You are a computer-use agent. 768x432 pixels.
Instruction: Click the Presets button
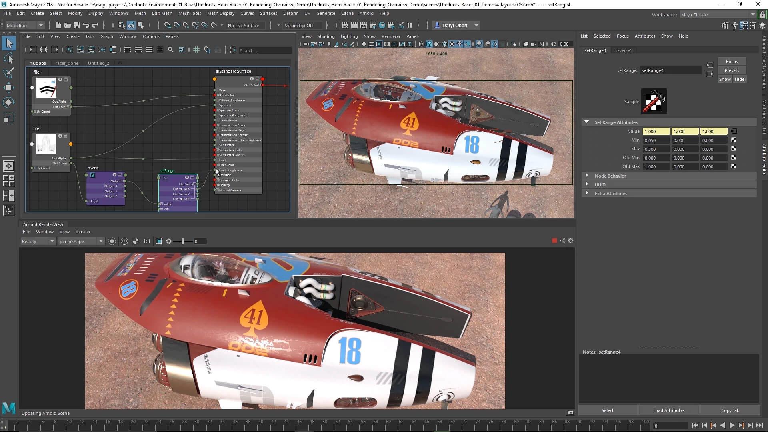732,70
